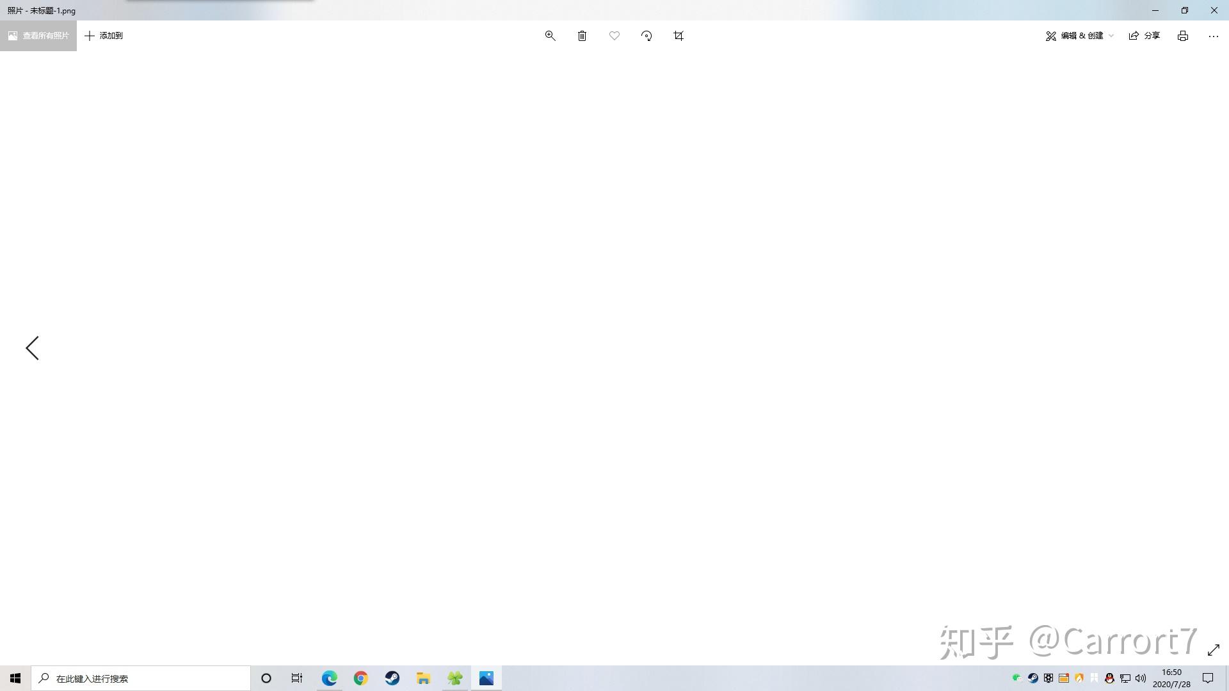Expand the 编辑 & 创建 dropdown
This screenshot has width=1229, height=691.
(x=1080, y=36)
